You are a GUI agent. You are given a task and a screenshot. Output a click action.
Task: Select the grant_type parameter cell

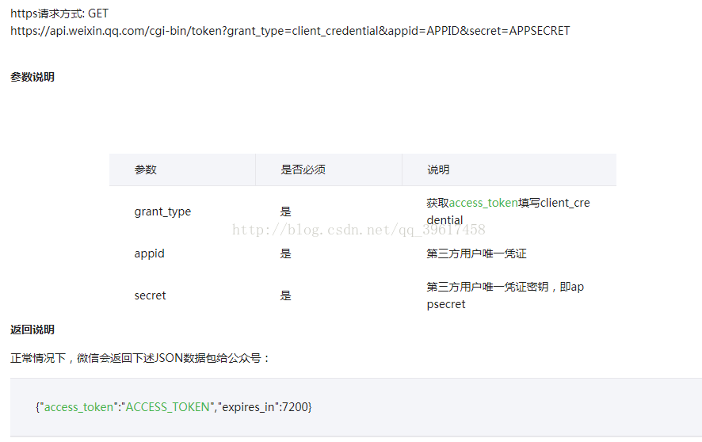click(x=162, y=211)
